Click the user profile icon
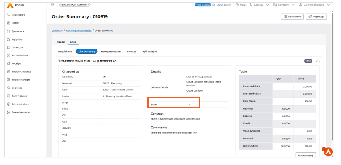Screen dimensions: 341x165 (301, 5)
